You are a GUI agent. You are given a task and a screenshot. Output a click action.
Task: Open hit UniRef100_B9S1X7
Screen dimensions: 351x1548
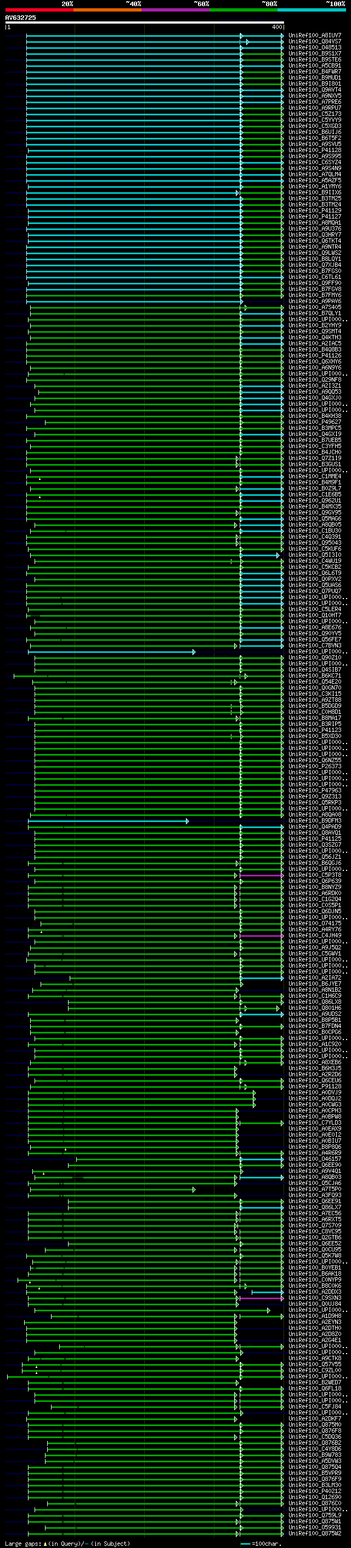(315, 53)
